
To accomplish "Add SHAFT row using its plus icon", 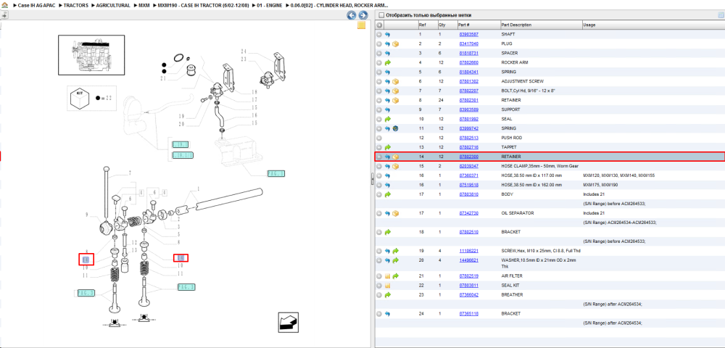I will pyautogui.click(x=379, y=34).
